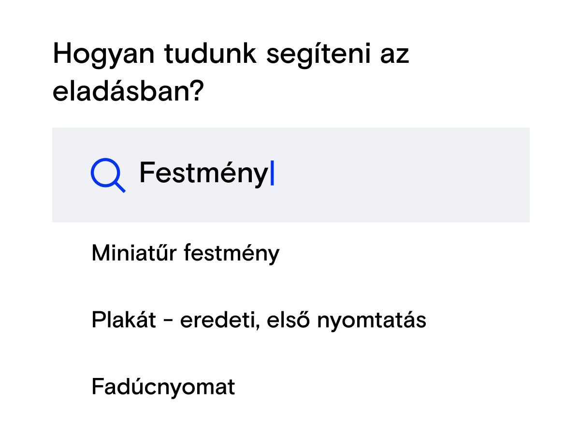Click the word nyomtatás in poster suggestion
The image size is (580, 435).
372,320
